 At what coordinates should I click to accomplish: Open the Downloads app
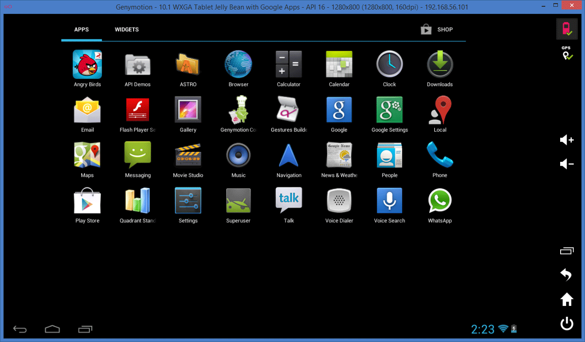coord(440,64)
